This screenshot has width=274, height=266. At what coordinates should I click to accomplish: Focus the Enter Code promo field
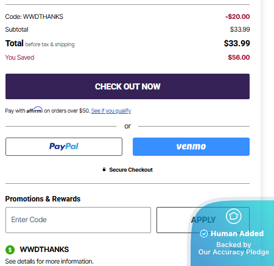(78, 220)
